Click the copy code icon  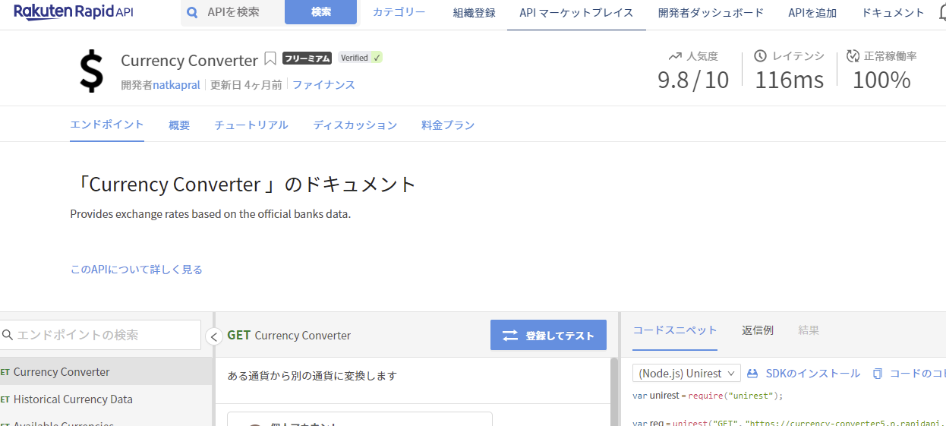[x=878, y=374]
